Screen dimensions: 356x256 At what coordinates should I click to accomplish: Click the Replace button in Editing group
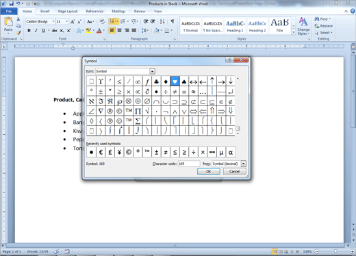pos(323,26)
